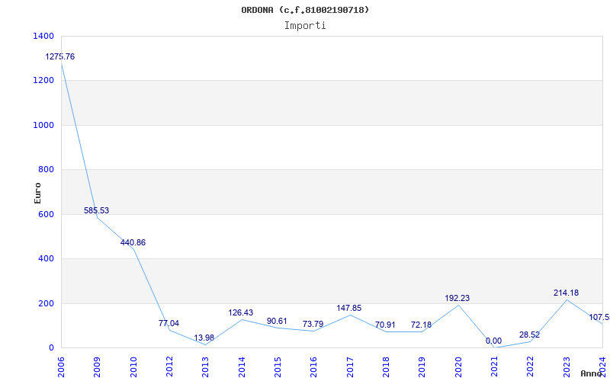This screenshot has height=381, width=610.
Task: Click the ORDONA chart title
Action: click(x=305, y=10)
